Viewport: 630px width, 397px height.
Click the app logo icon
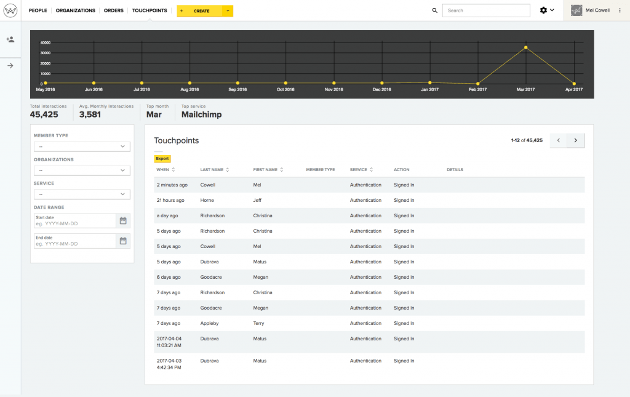click(x=10, y=10)
